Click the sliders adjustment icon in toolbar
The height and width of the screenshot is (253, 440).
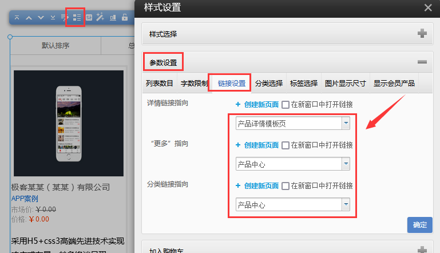pos(89,18)
